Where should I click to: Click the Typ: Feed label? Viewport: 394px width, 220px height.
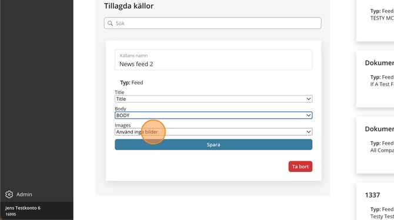131,83
